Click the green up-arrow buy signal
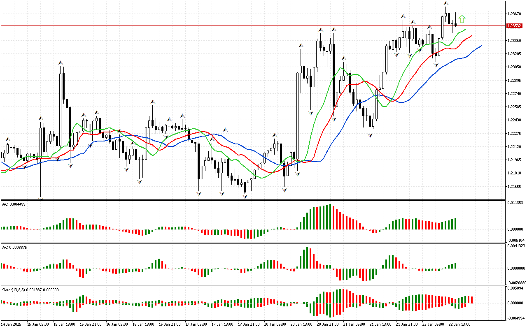Image resolution: width=527 pixels, height=329 pixels. 462,19
